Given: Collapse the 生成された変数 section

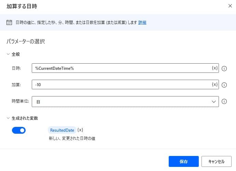Looking at the screenshot, I should point(9,118).
